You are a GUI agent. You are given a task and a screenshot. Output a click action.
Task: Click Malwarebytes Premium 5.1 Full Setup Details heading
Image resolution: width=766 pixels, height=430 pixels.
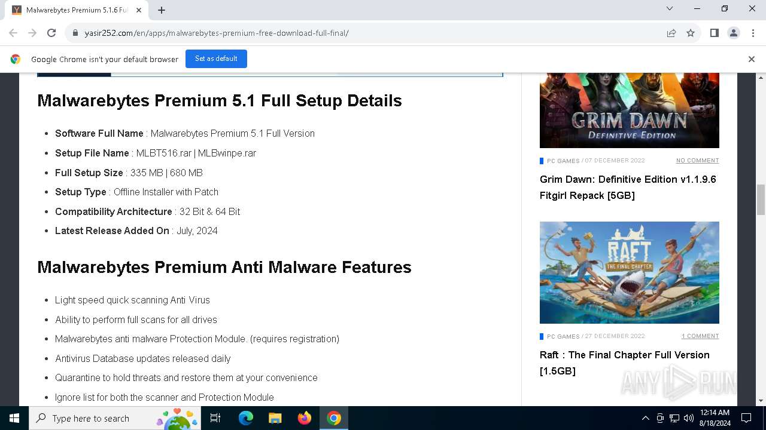pyautogui.click(x=220, y=100)
